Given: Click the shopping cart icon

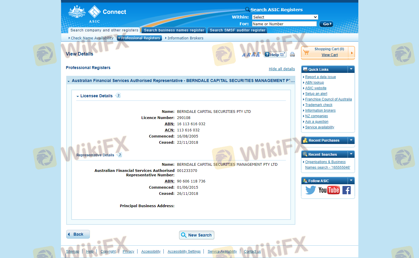Looking at the screenshot, I should point(306,52).
